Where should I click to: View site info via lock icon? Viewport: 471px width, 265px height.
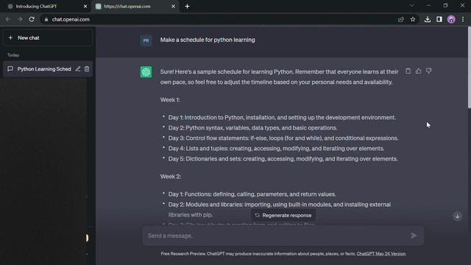click(x=46, y=20)
